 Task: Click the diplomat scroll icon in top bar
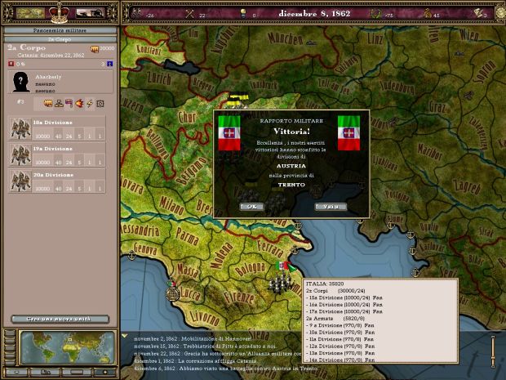pyautogui.click(x=478, y=13)
